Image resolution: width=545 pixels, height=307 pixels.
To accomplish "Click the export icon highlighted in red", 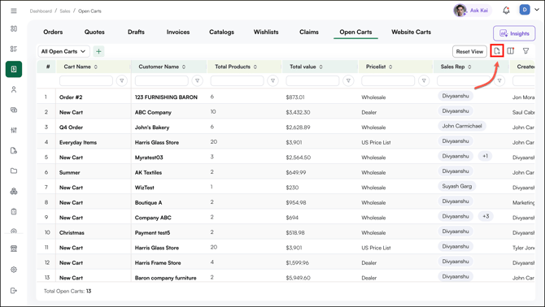I will pyautogui.click(x=497, y=51).
